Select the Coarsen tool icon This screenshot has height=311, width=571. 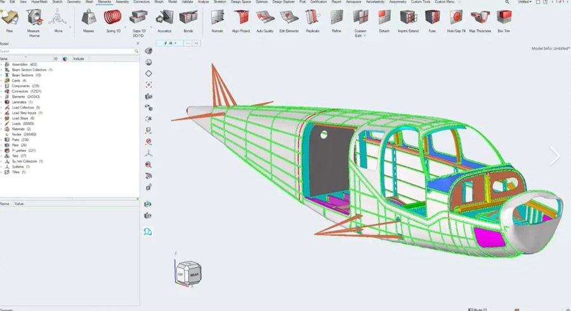360,17
